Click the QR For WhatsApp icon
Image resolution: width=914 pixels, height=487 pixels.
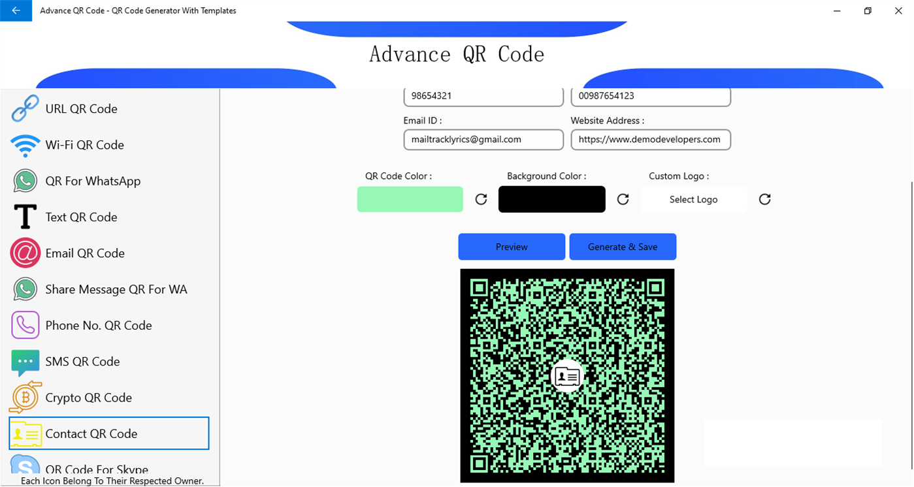[x=25, y=181]
